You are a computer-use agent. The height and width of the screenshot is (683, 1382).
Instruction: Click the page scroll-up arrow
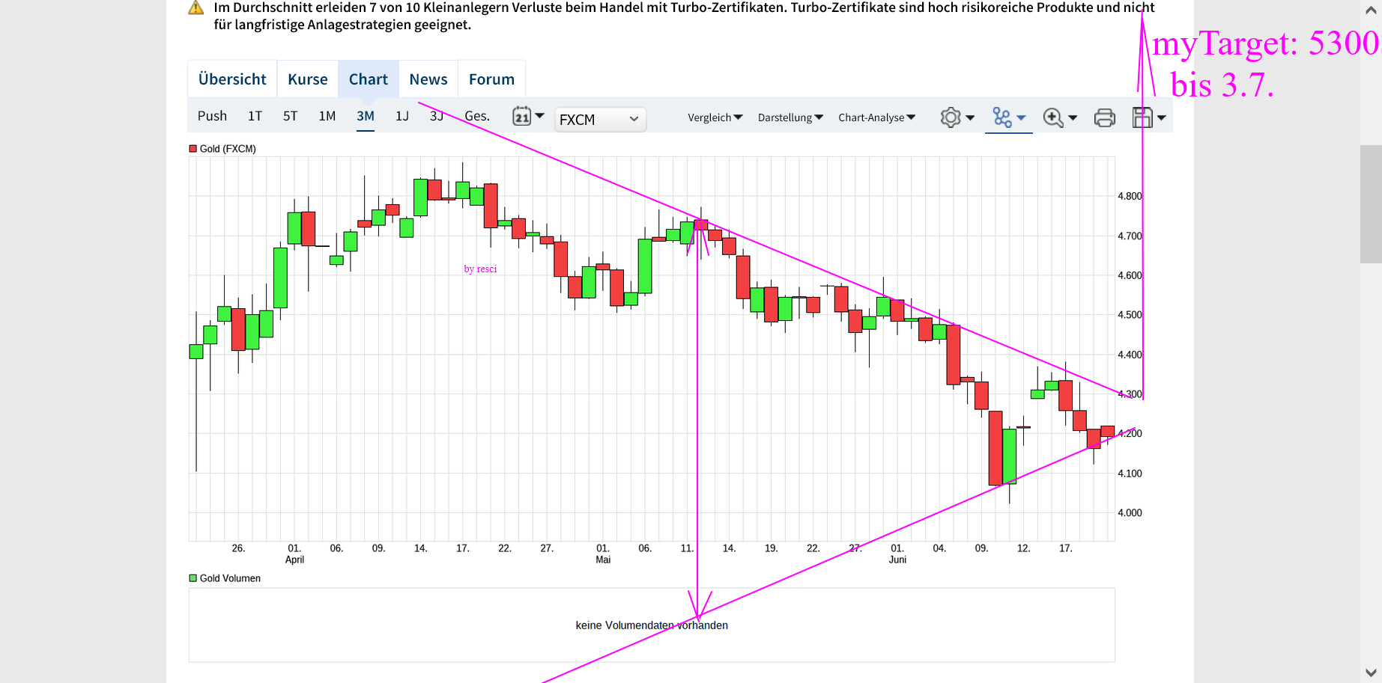1371,10
